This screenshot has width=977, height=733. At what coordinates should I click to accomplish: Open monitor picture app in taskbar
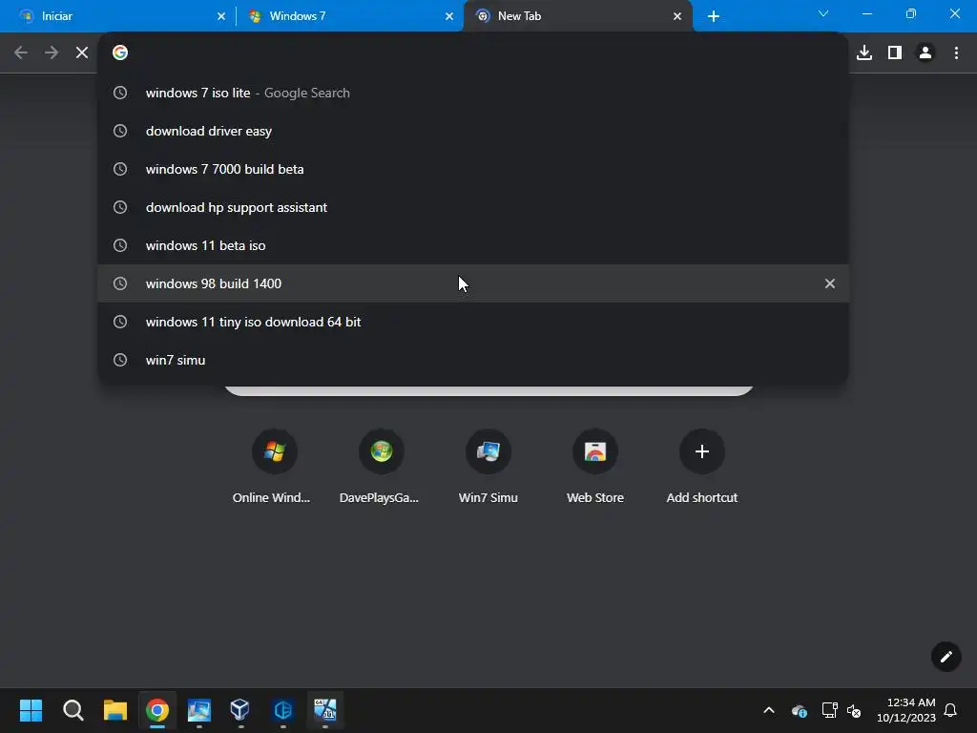(198, 710)
